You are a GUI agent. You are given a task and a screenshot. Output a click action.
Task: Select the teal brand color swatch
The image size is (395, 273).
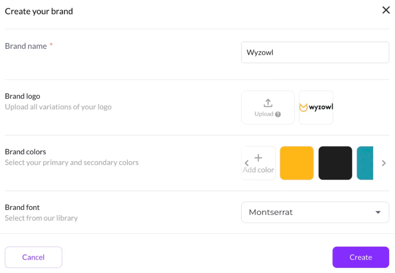pos(365,163)
